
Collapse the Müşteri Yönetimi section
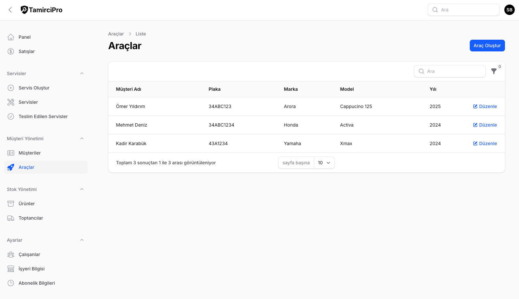pos(82,139)
